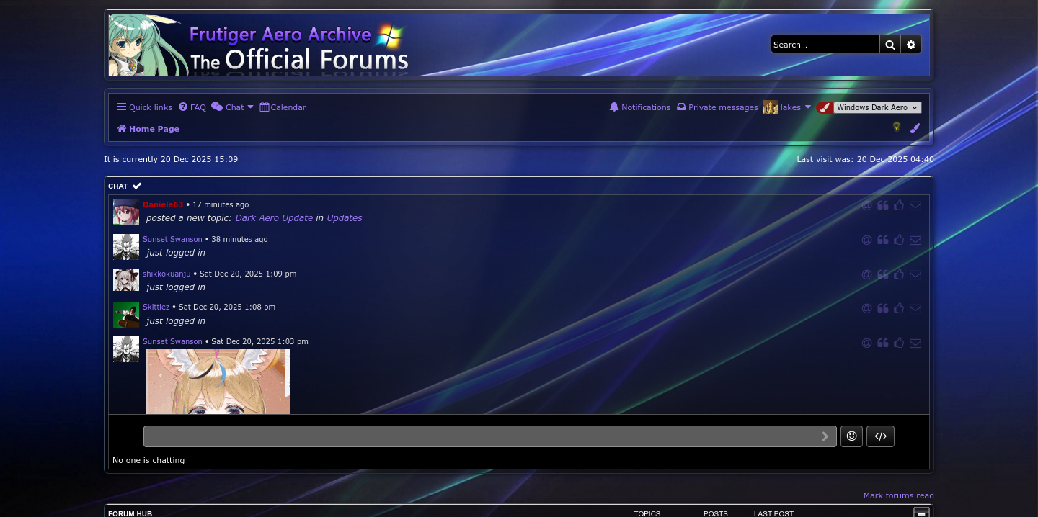This screenshot has width=1038, height=517.
Task: Open the BBCode formatting button
Action: click(880, 436)
